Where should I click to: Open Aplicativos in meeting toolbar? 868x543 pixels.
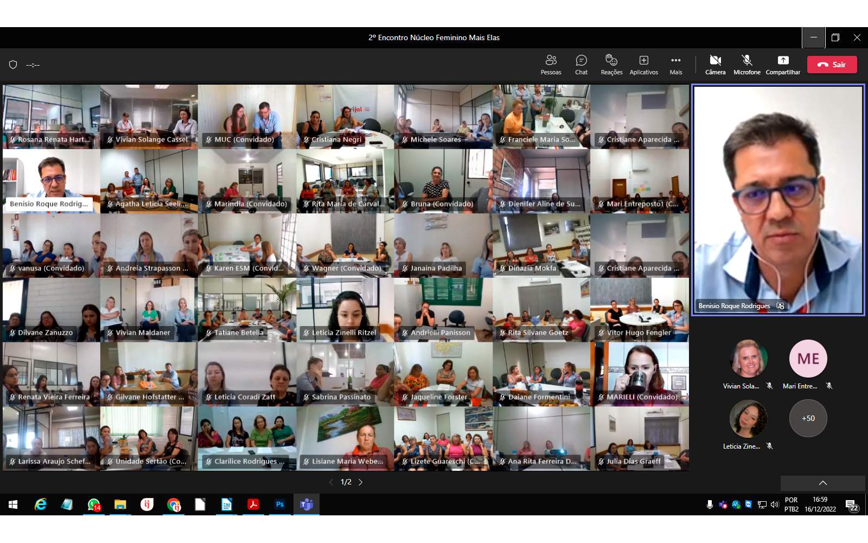643,64
